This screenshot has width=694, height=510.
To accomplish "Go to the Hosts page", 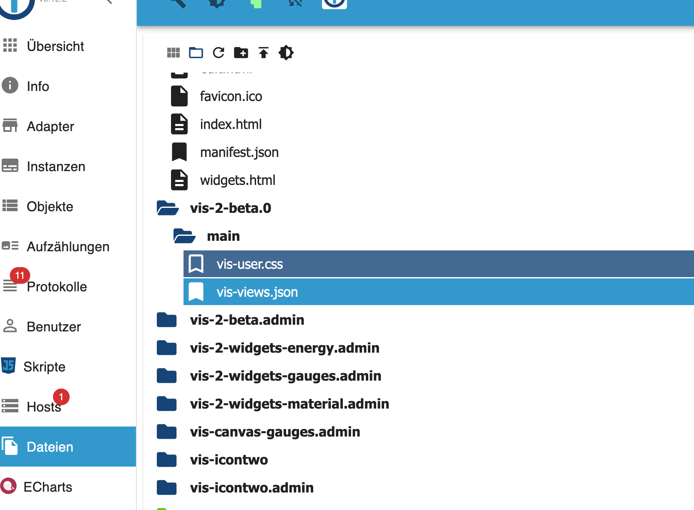I will (68, 406).
